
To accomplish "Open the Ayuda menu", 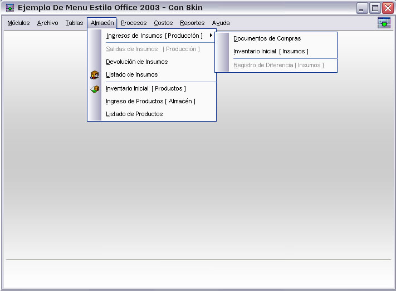I will tap(221, 23).
